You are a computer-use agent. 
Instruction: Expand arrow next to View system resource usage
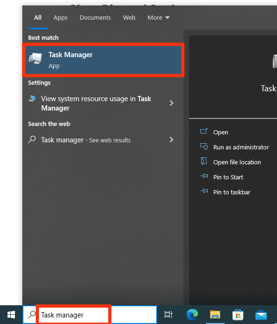tap(171, 103)
